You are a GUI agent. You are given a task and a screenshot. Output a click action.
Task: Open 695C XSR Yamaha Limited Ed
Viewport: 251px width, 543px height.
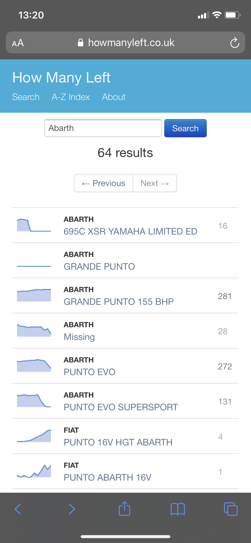130,232
